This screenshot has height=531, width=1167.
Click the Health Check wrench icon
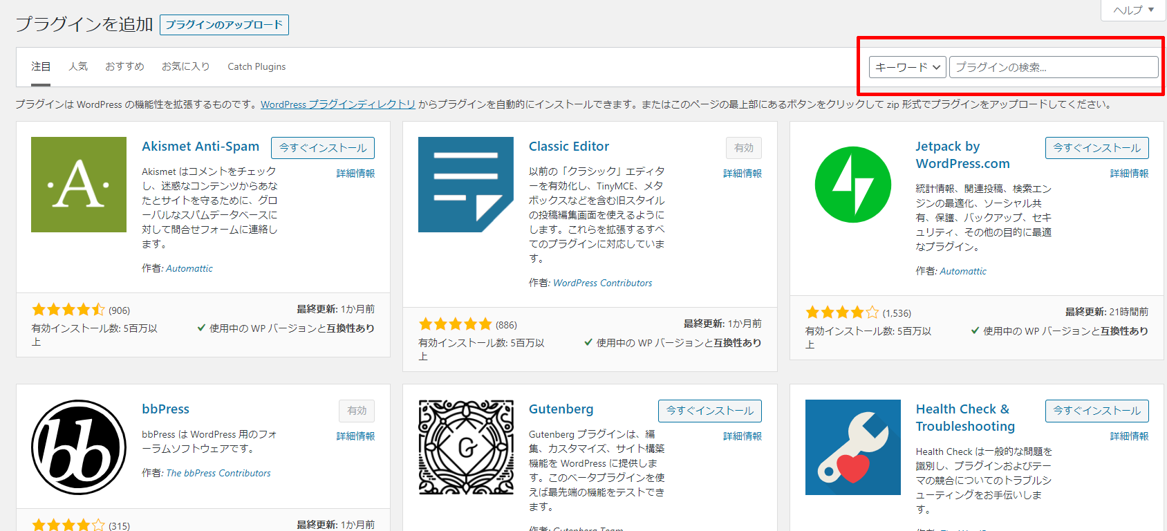[852, 447]
